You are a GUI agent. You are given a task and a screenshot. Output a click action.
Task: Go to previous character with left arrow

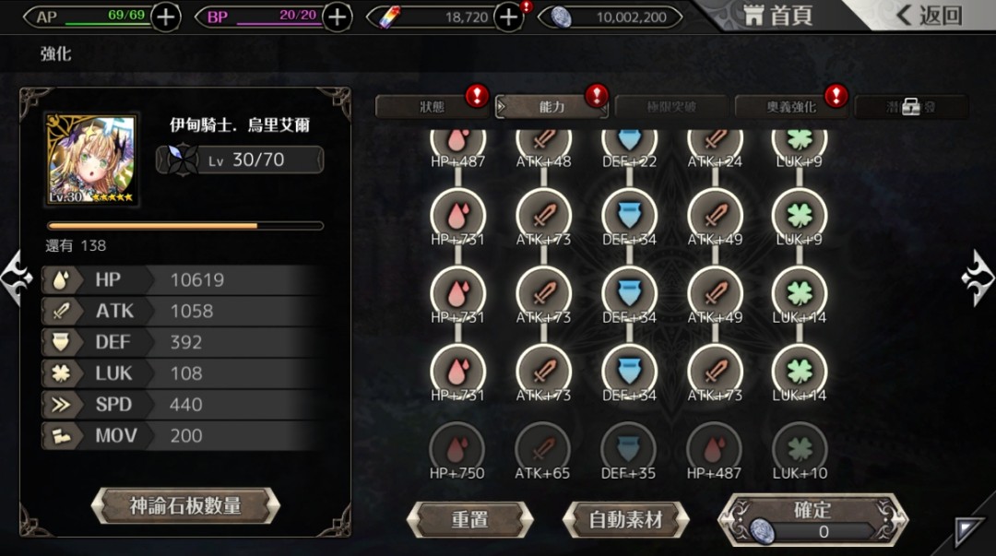click(18, 278)
